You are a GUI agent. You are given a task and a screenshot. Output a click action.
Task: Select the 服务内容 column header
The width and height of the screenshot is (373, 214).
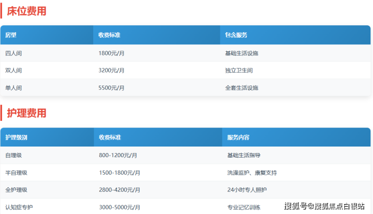[x=238, y=137]
